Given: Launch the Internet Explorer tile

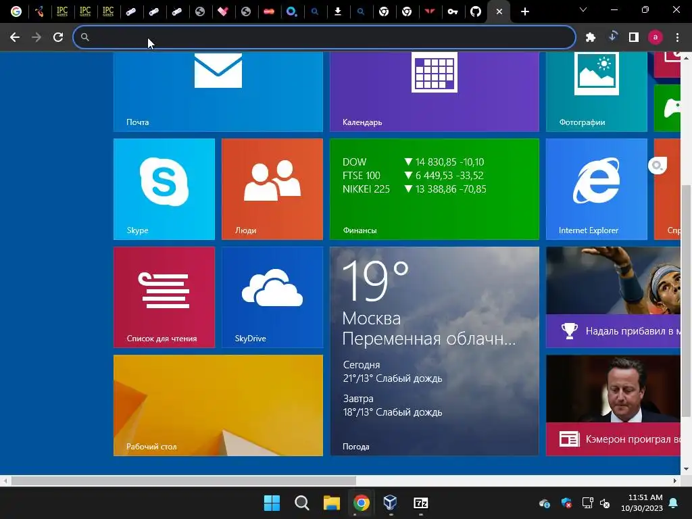Looking at the screenshot, I should pyautogui.click(x=597, y=189).
